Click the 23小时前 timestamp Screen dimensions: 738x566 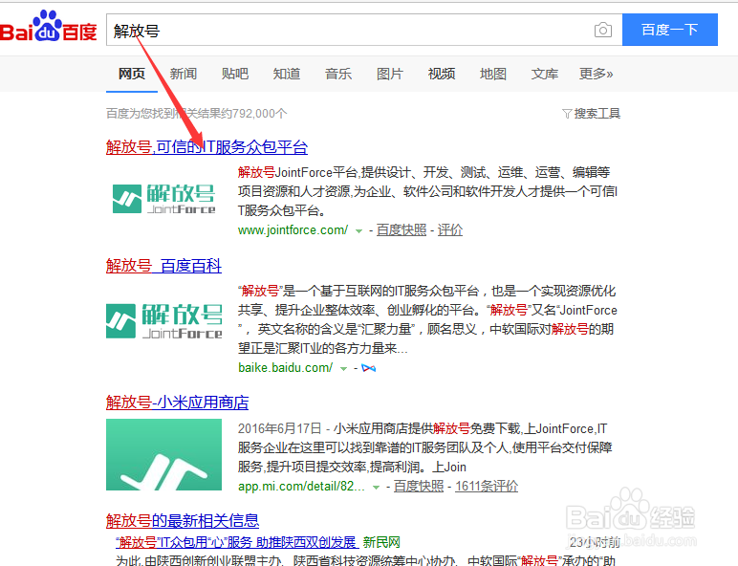[x=595, y=542]
